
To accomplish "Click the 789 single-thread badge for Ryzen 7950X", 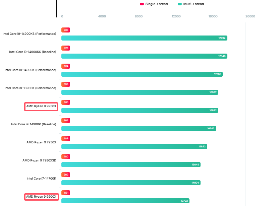I will 66,139.
